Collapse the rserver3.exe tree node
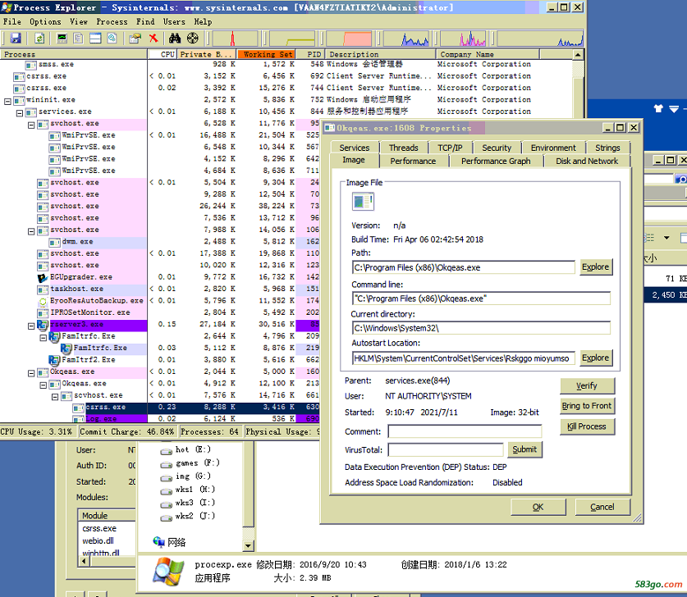 pos(31,326)
